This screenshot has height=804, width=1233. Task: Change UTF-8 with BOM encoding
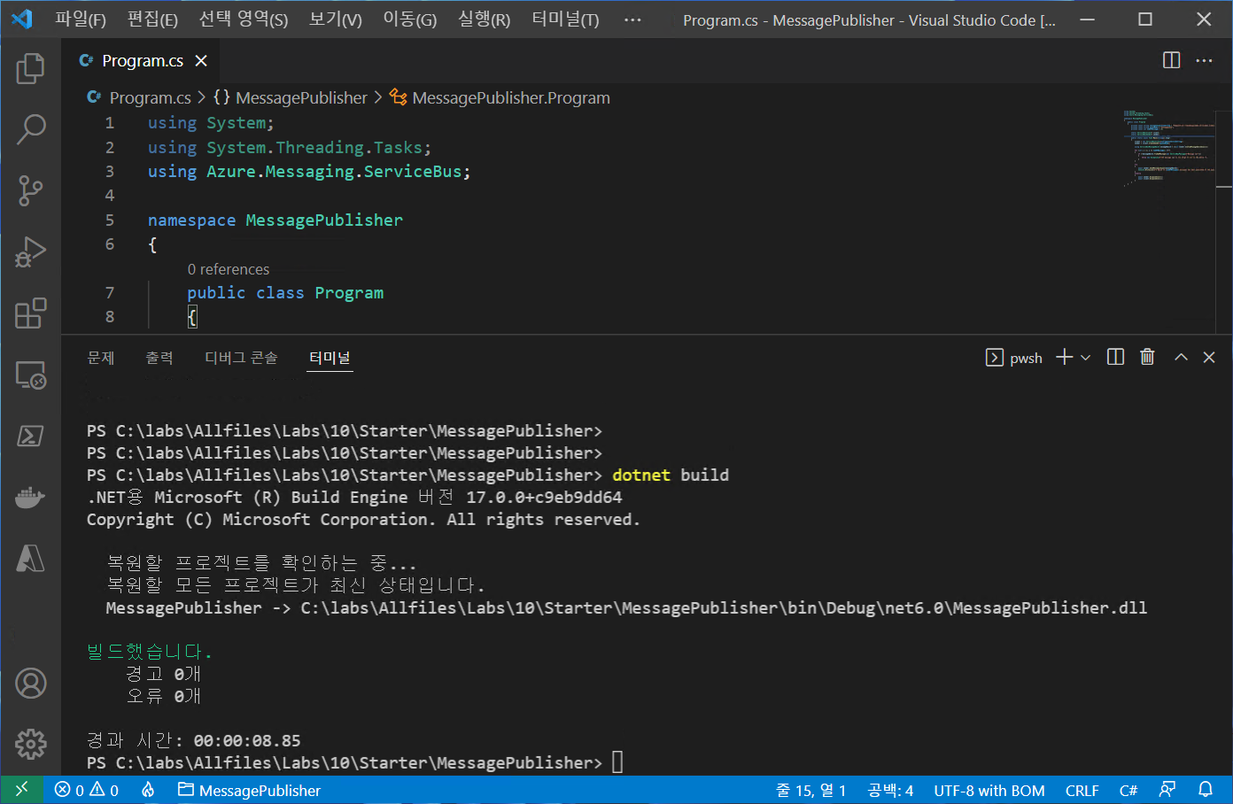pos(989,790)
